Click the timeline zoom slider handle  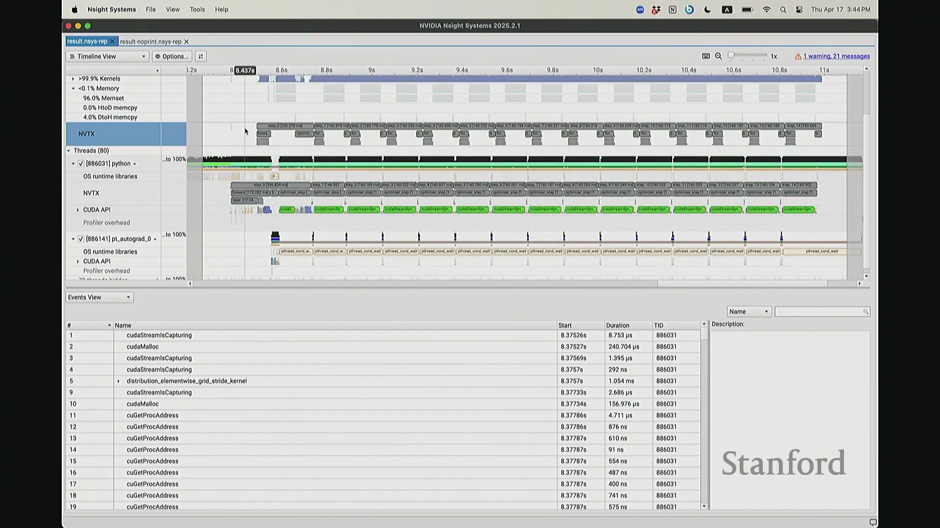(x=731, y=55)
